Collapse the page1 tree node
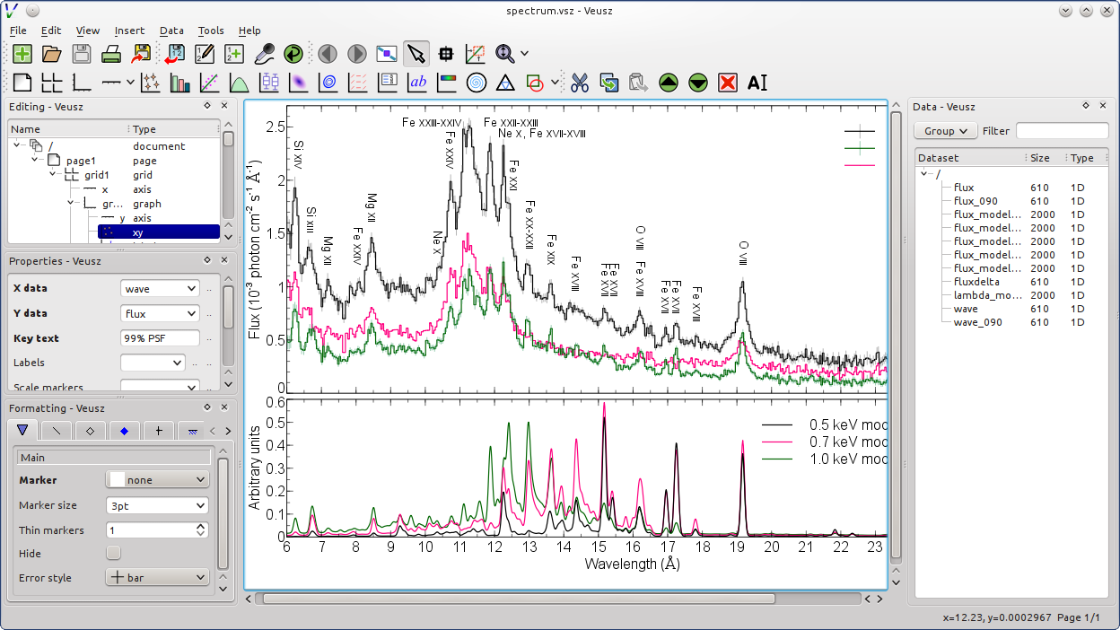The height and width of the screenshot is (630, 1120). click(35, 161)
